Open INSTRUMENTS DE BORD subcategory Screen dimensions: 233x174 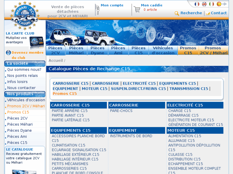click(x=131, y=136)
